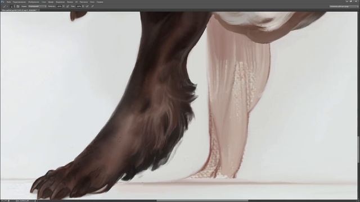Viewport: 360px width, 202px height.
Task: Open the brush preset picker thumbnail
Action: click(12, 6)
